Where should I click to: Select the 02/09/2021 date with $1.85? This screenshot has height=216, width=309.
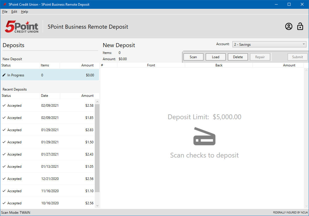click(x=50, y=118)
